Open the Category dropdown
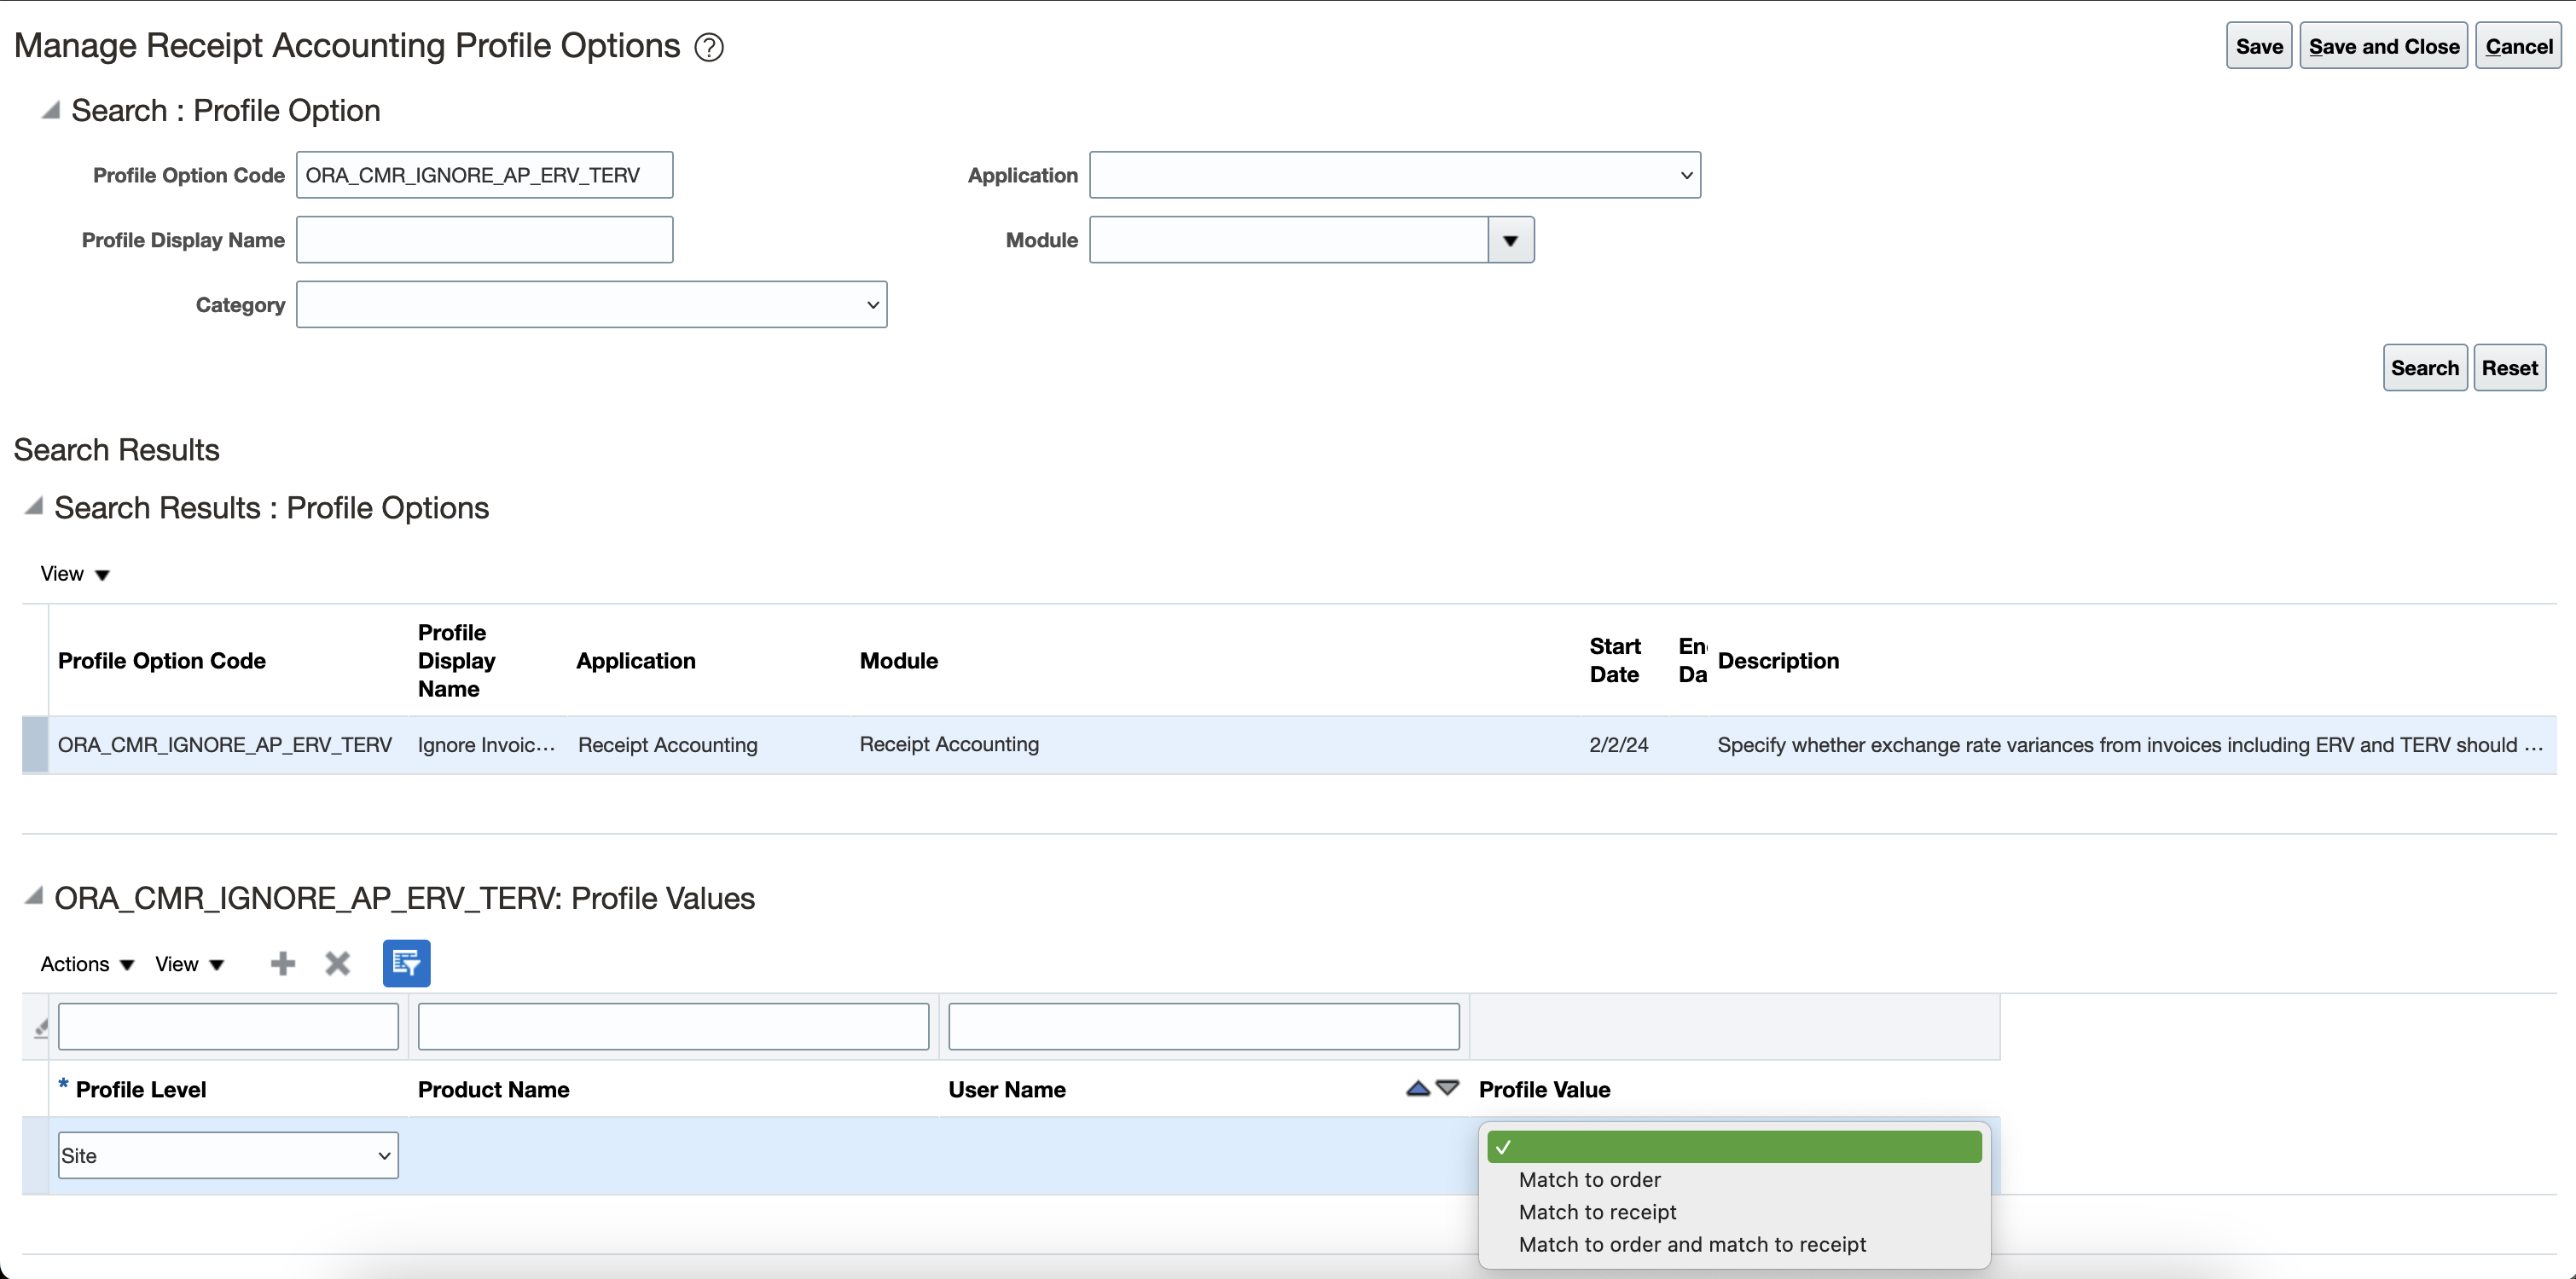2576x1279 pixels. point(591,305)
